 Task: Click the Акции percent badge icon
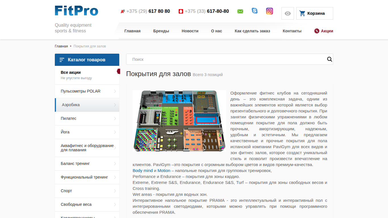317,31
